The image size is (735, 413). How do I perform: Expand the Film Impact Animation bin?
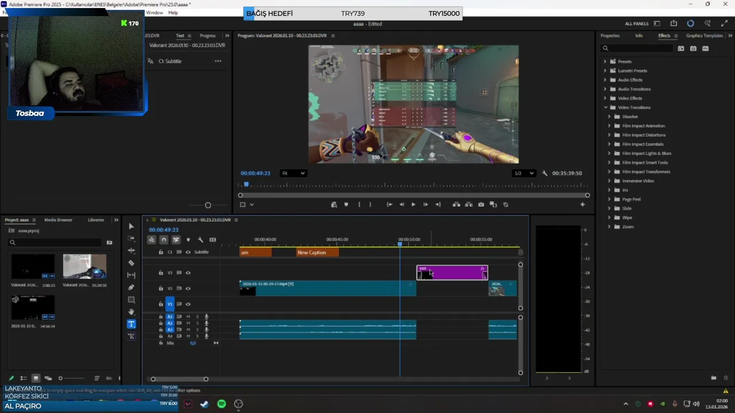pos(609,126)
